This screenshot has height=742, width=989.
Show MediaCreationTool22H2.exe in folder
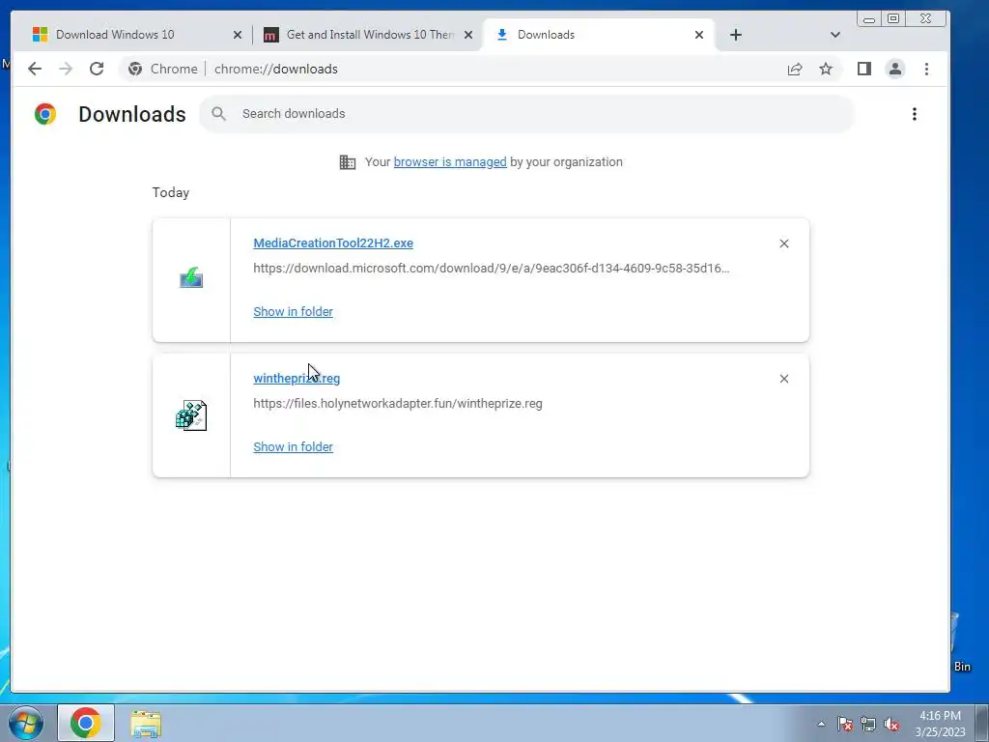coord(293,312)
